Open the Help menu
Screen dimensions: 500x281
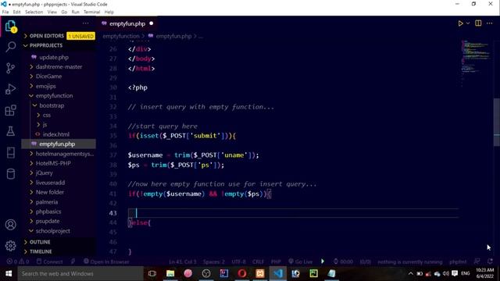point(109,12)
